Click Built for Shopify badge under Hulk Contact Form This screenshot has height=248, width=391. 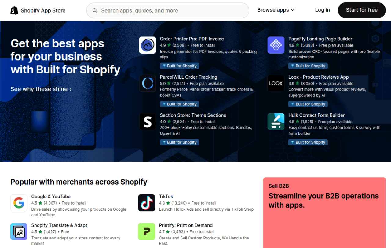click(x=308, y=142)
